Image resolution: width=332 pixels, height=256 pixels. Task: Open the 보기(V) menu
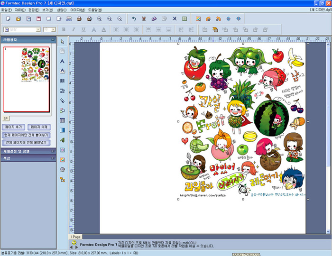coord(47,10)
